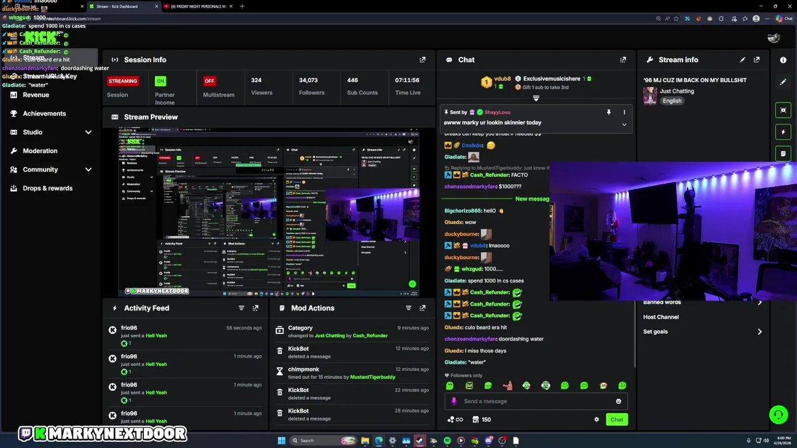797x448 pixels.
Task: Open the chat settings gear
Action: click(597, 419)
